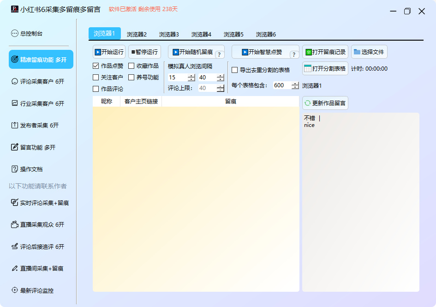The width and height of the screenshot is (436, 307).
Task: Check 导出去重分割的表格 option
Action: pos(235,70)
